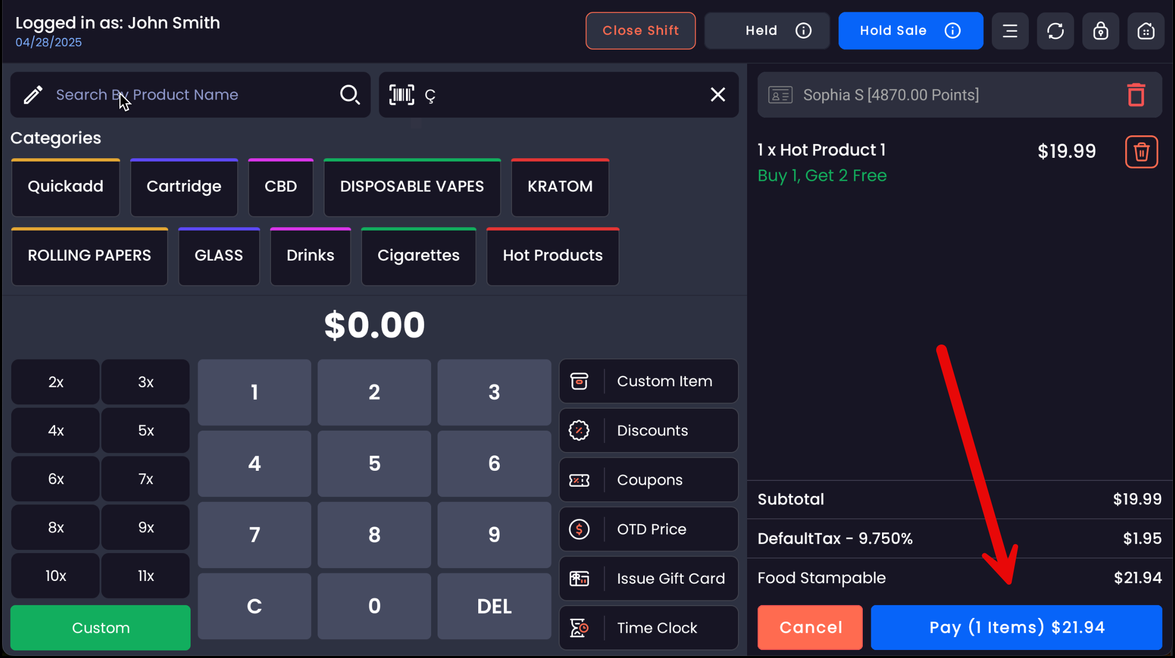Click the lock screen icon
This screenshot has width=1175, height=658.
pos(1101,30)
